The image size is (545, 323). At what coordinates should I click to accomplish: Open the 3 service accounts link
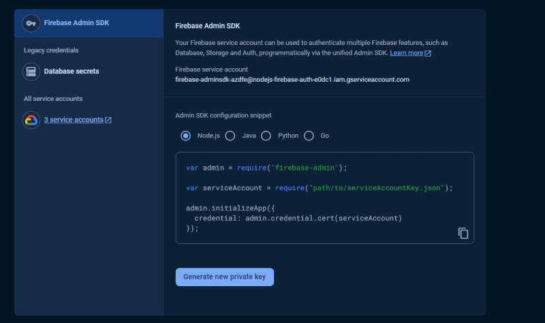[x=74, y=120]
